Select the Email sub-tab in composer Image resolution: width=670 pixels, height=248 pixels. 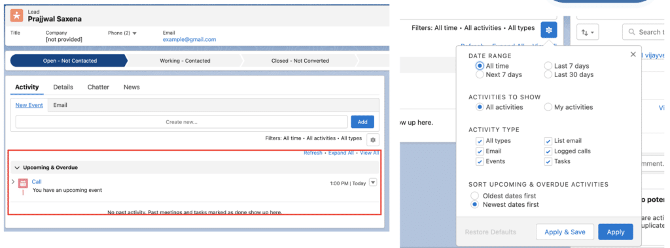coord(60,105)
